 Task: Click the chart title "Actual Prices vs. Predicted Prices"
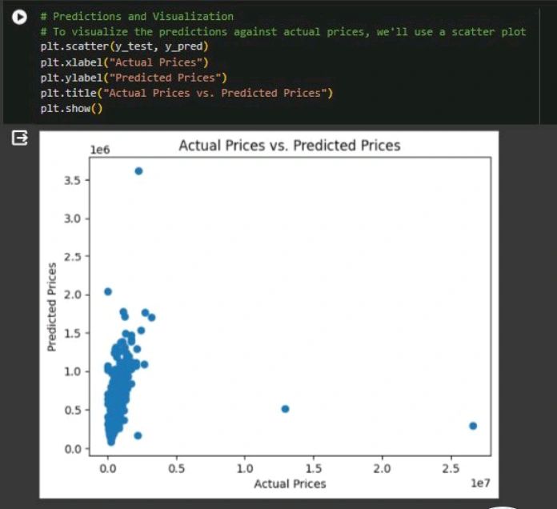[x=290, y=146]
